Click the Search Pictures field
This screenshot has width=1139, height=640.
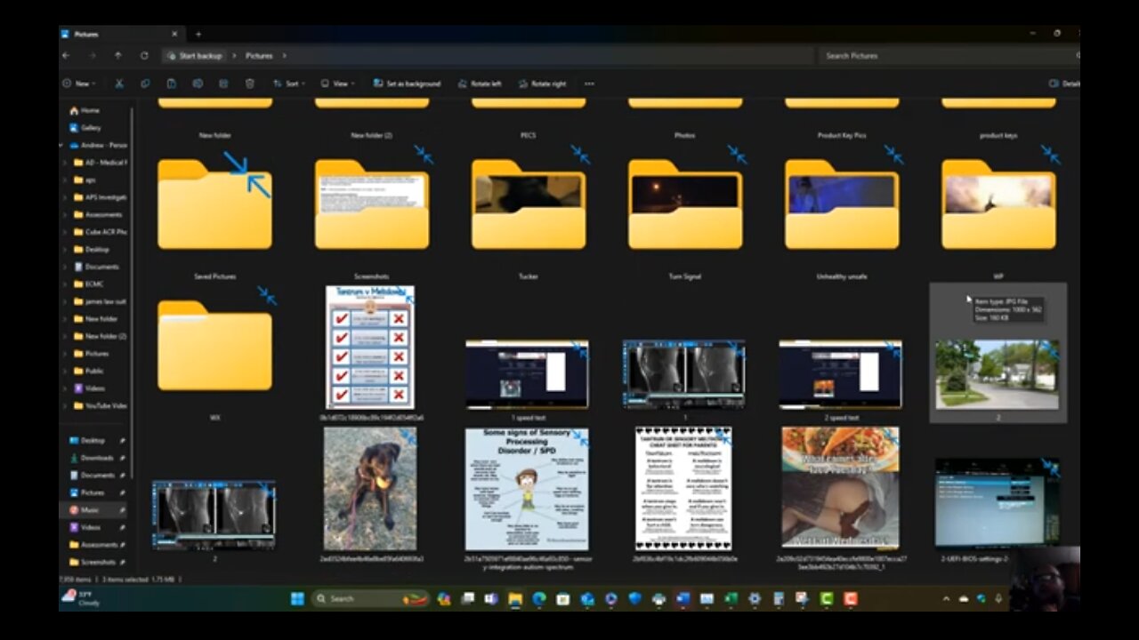pos(948,55)
